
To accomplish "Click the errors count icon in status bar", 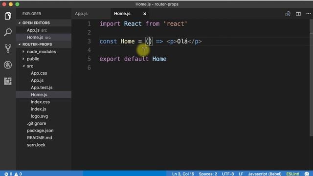I will (x=6, y=174).
